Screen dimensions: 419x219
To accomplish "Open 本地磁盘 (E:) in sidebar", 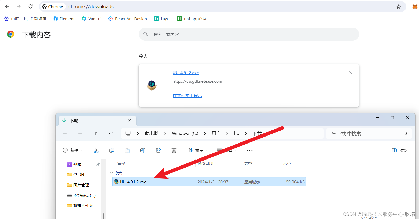I will coord(81,195).
